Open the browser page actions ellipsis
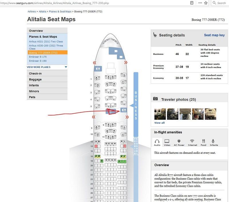 click(x=200, y=3)
